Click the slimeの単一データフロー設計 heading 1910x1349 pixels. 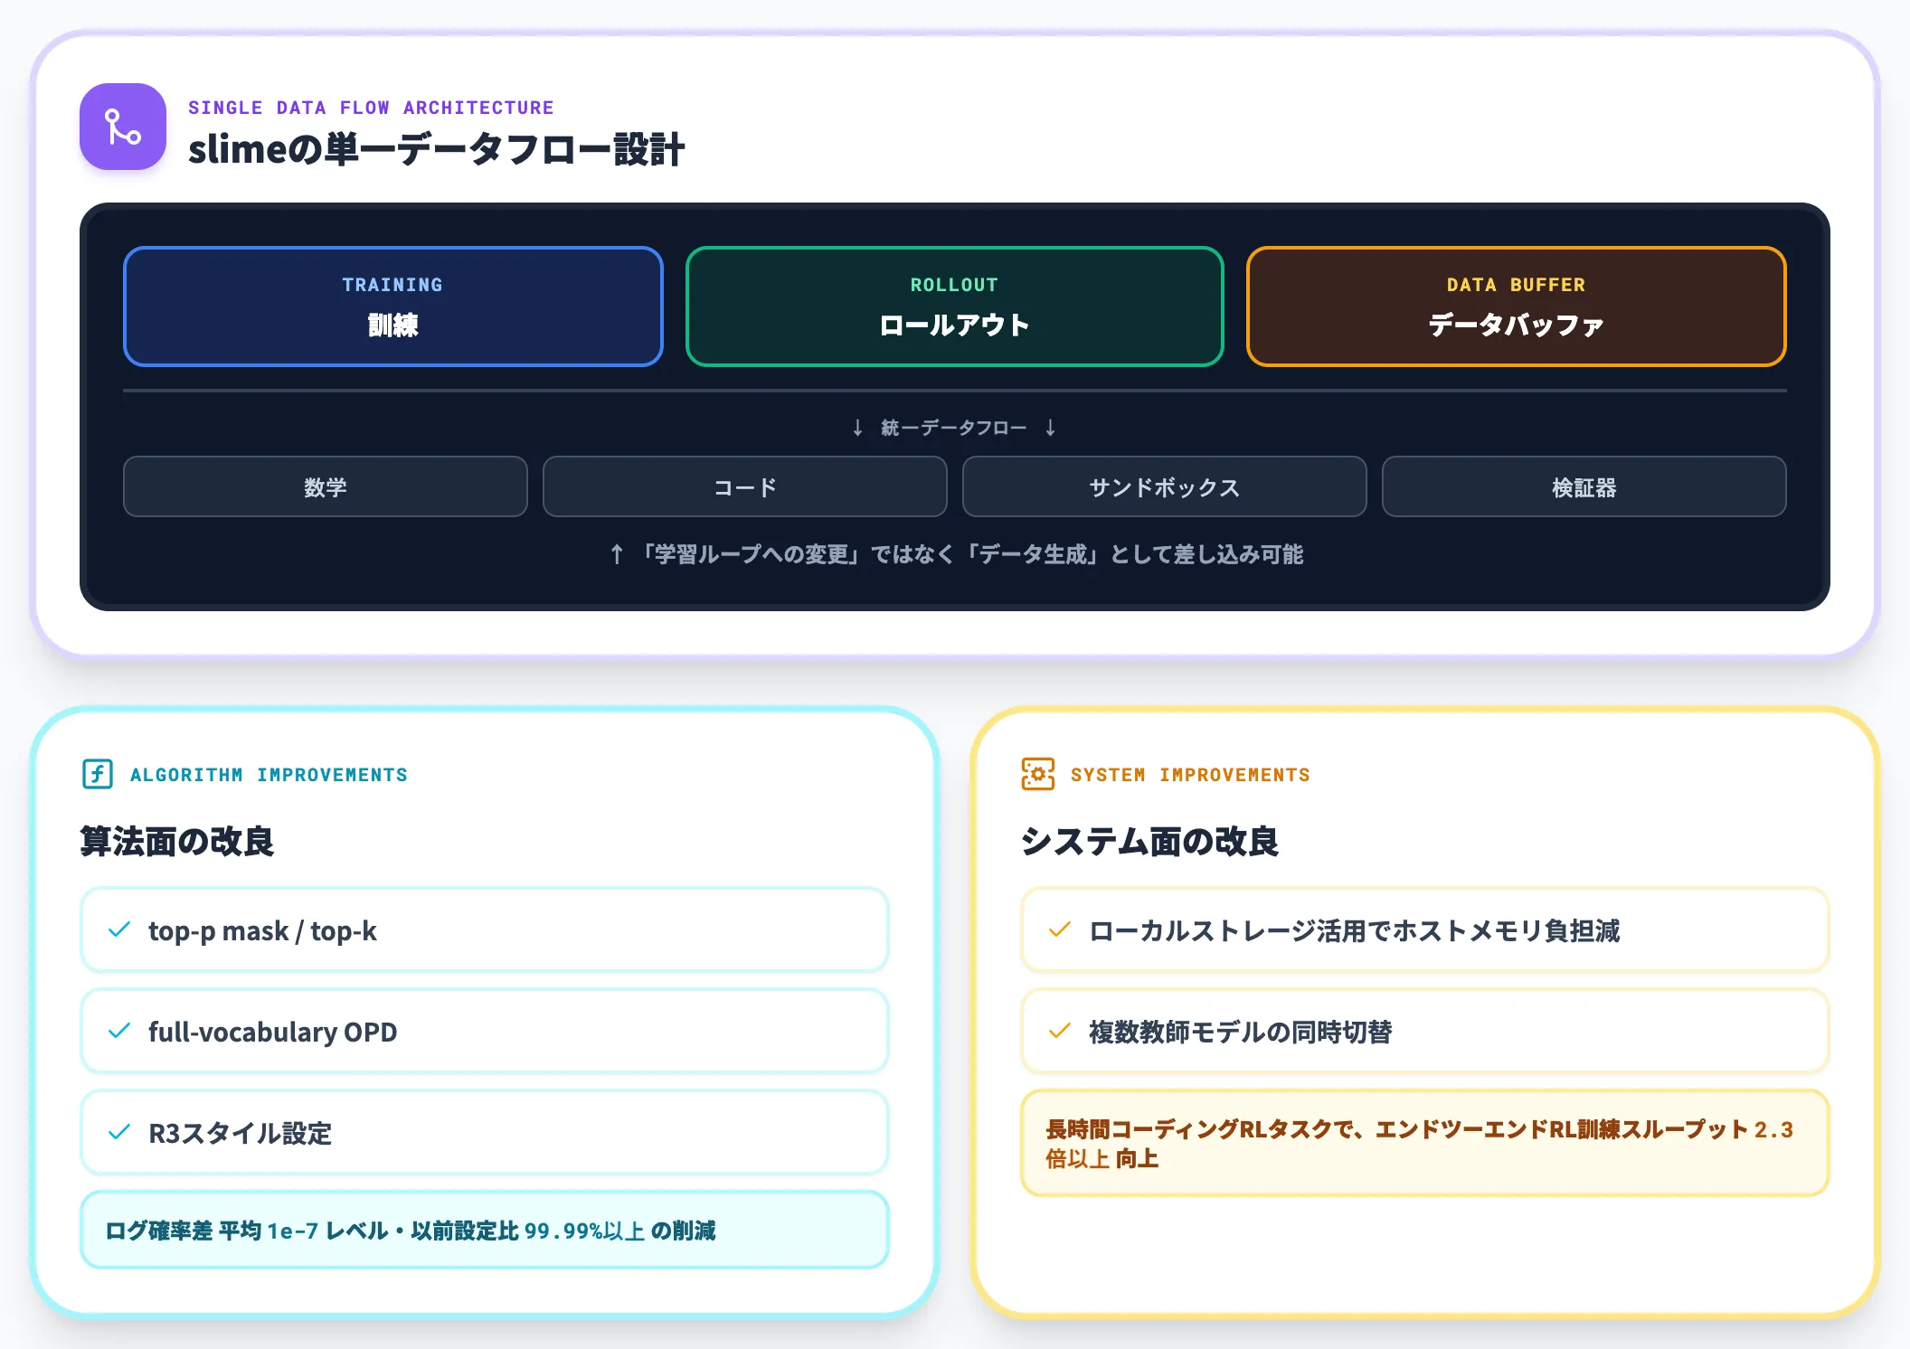pyautogui.click(x=436, y=150)
